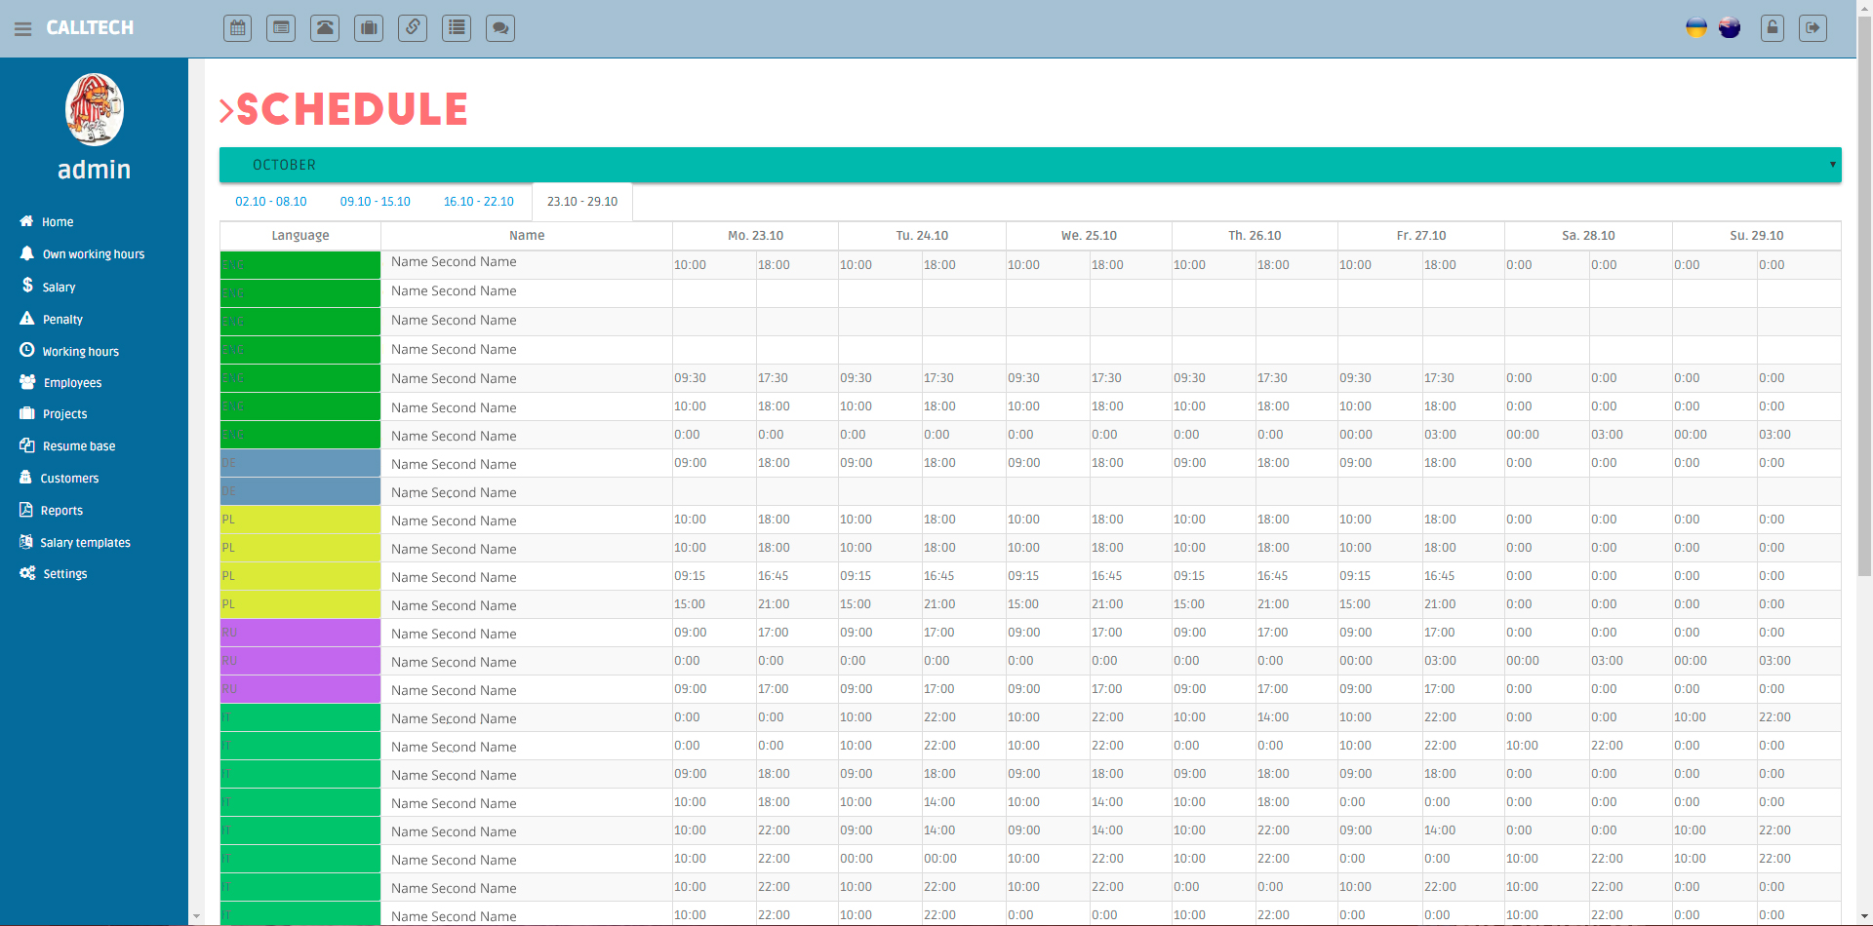Click the calendar icon in top toolbar

(x=238, y=28)
